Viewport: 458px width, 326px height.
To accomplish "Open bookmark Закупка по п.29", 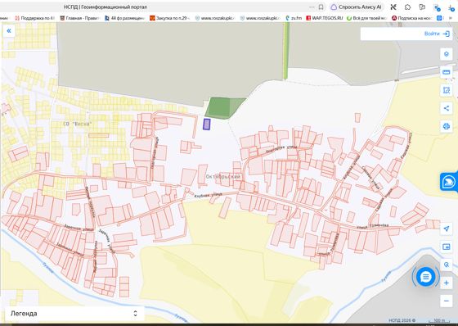I will [x=169, y=18].
